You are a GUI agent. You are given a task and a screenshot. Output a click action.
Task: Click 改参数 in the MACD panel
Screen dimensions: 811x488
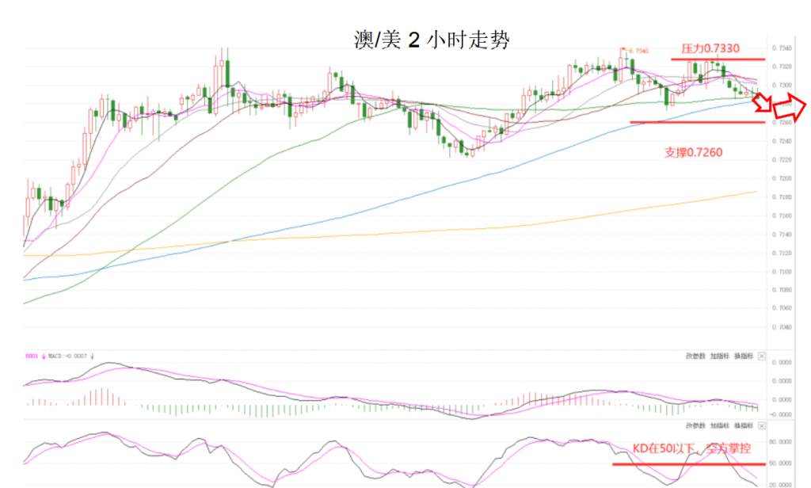695,356
